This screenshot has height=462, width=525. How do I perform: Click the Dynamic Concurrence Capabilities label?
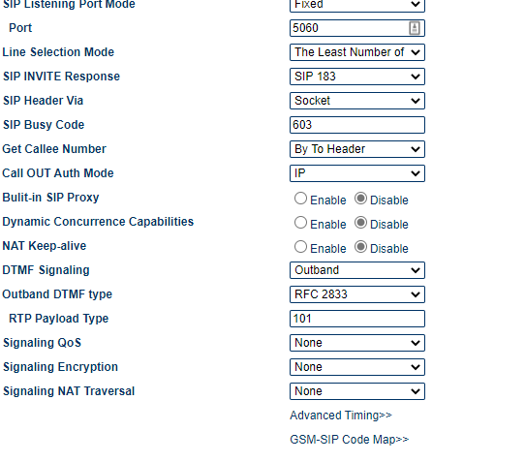[x=98, y=222]
